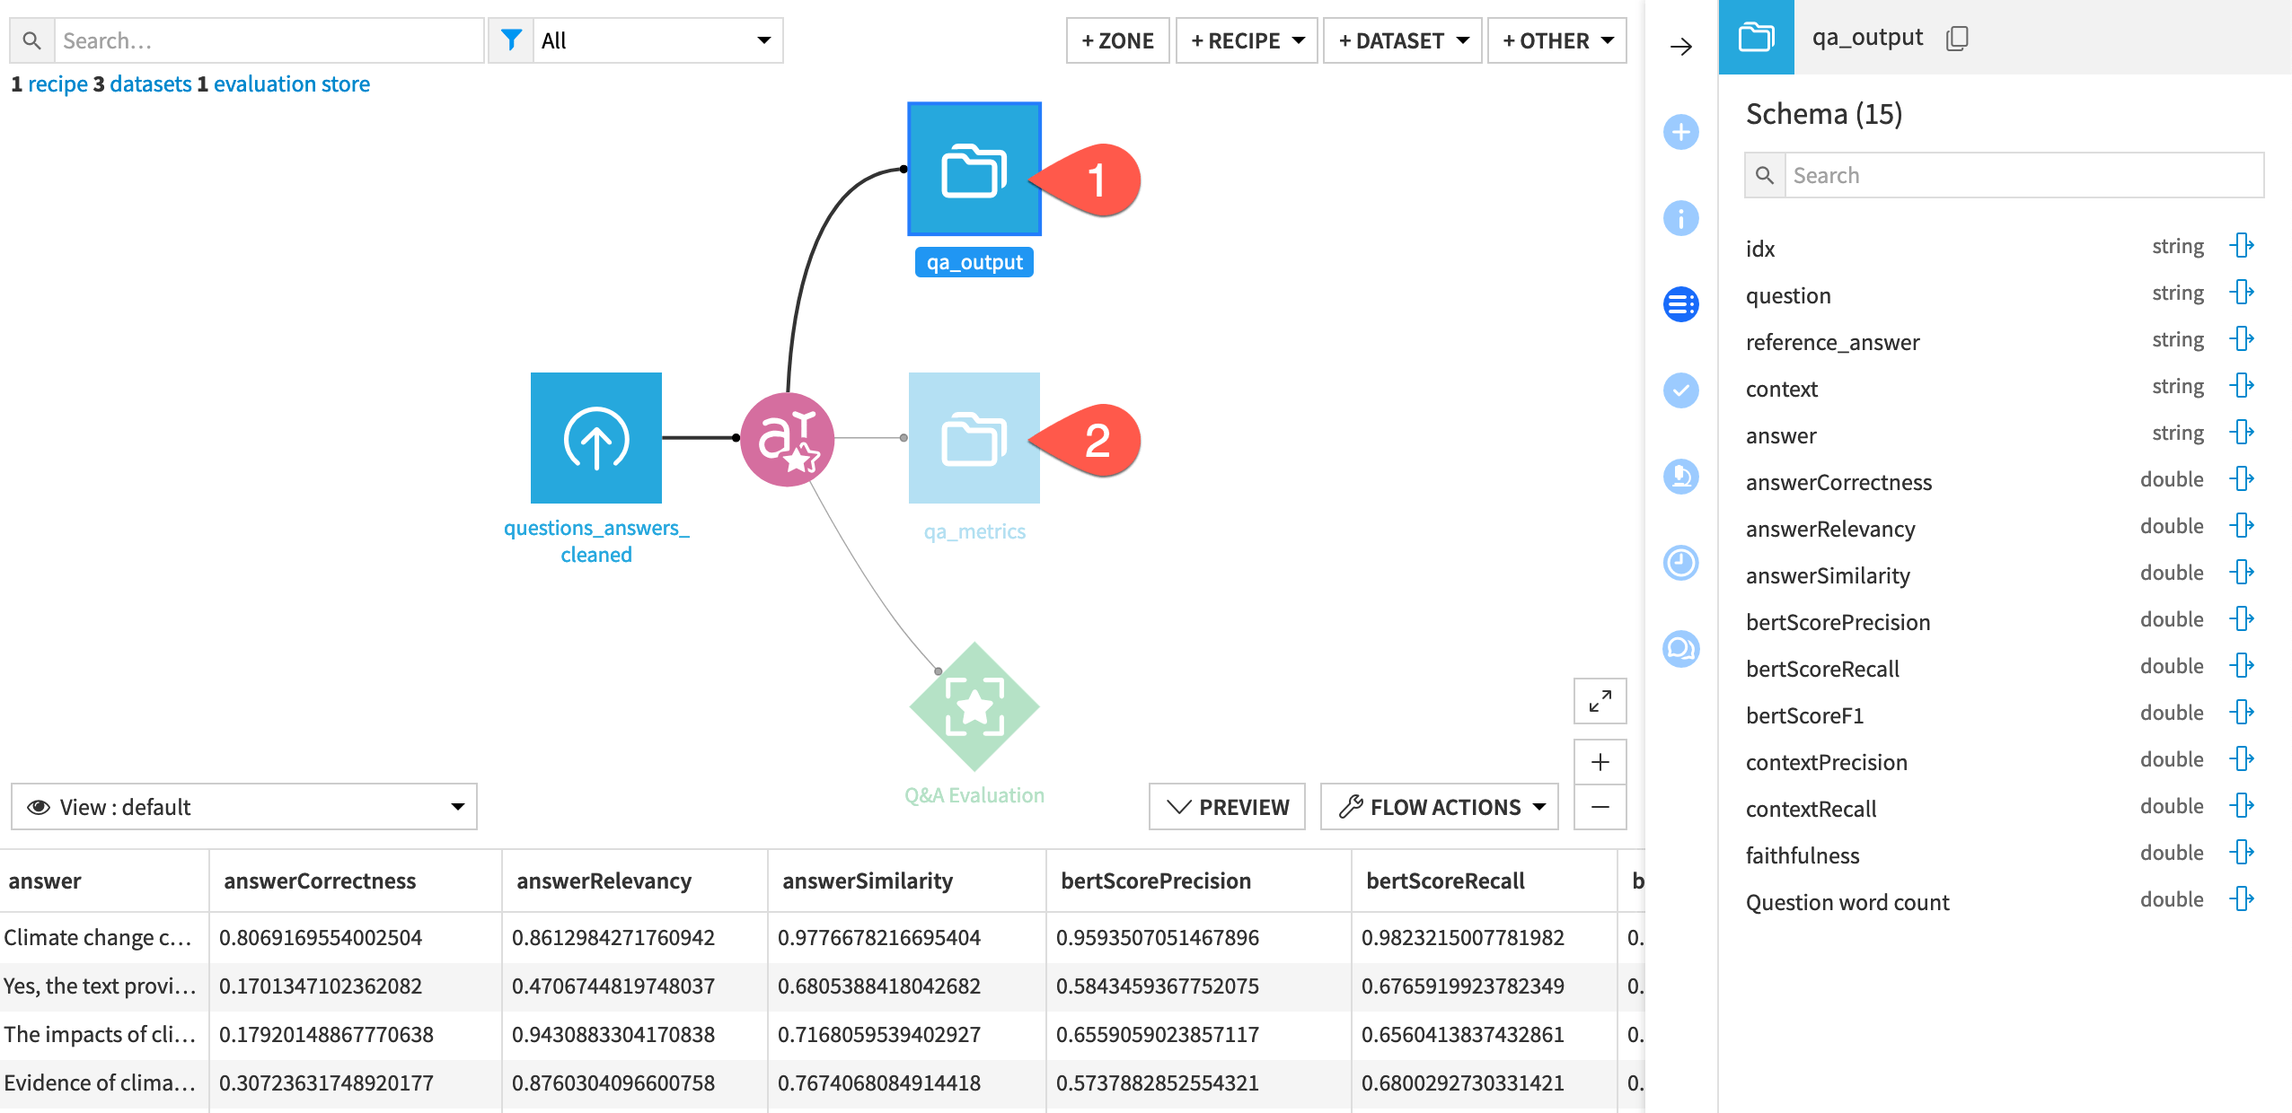Screen dimensions: 2292x1113
Task: Click the qa_output folder icon in panel header
Action: pyautogui.click(x=1756, y=38)
